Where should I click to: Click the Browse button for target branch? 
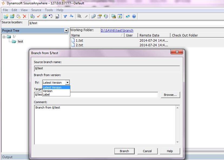(170, 95)
